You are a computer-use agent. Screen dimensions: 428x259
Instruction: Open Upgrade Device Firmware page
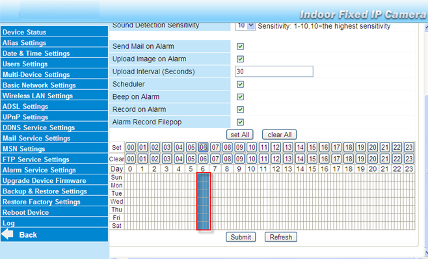(54, 180)
